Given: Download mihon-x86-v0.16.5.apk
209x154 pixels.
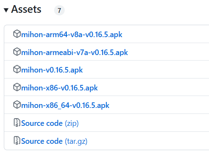Looking at the screenshot, I should tap(60, 88).
